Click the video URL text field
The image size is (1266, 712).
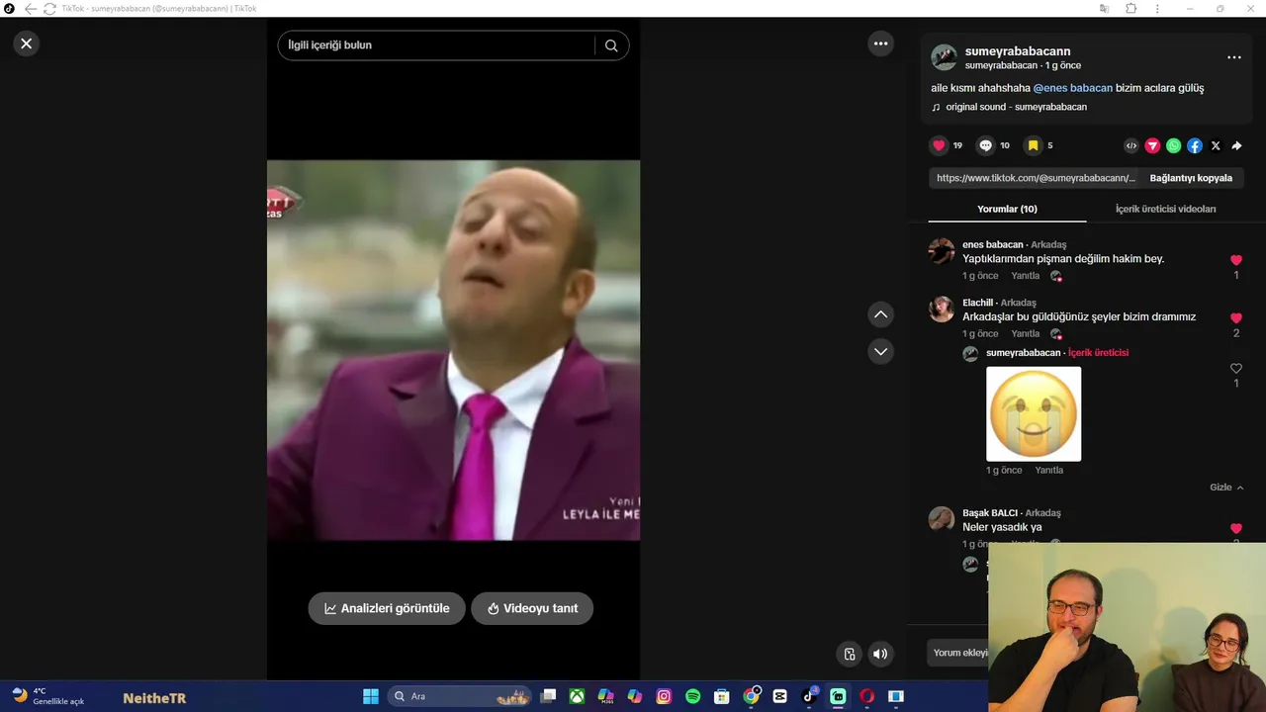pos(1035,178)
